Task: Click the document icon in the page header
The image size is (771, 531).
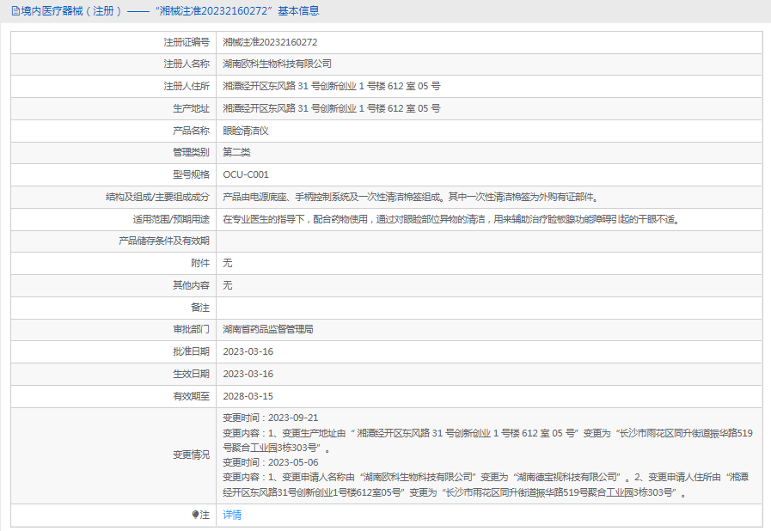Action: tap(15, 11)
